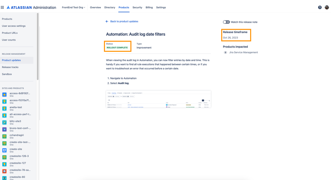This screenshot has height=180, width=331.
Task: Click the createsite-127 site icon
Action: [4, 164]
